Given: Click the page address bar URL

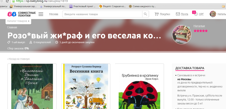Looking at the screenshot, I should point(42,1).
